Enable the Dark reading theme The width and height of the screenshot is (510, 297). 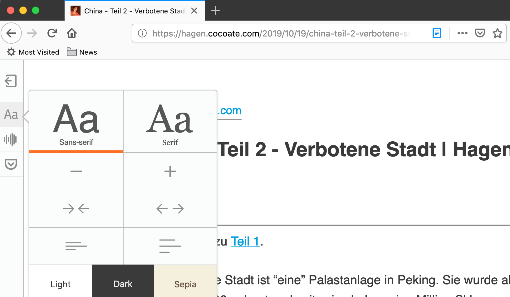coord(123,284)
